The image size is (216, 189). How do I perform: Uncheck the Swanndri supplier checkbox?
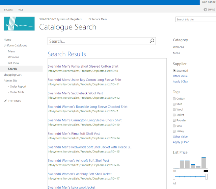(x=174, y=71)
